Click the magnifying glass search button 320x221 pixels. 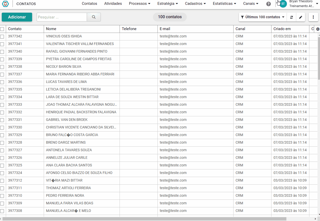94,17
